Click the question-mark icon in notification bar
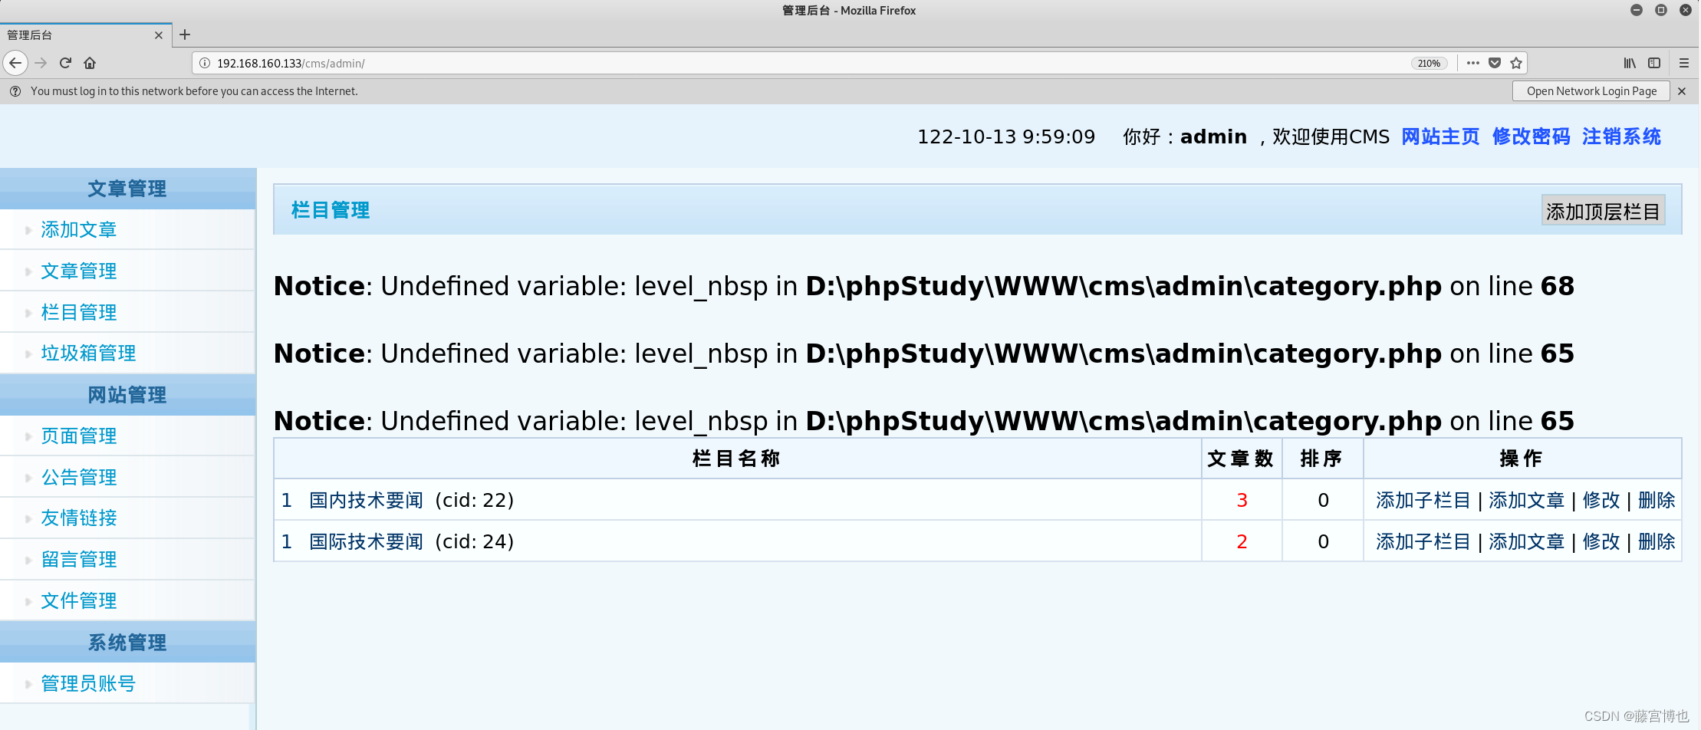This screenshot has width=1701, height=730. click(x=15, y=91)
